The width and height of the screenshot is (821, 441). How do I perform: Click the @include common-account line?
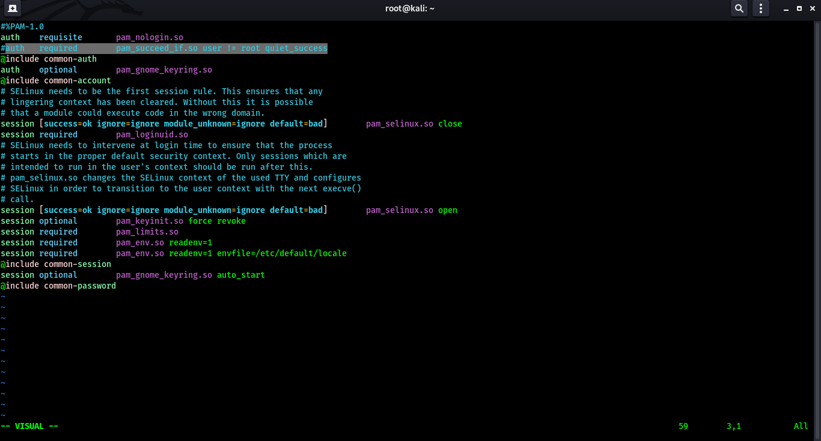tap(56, 80)
